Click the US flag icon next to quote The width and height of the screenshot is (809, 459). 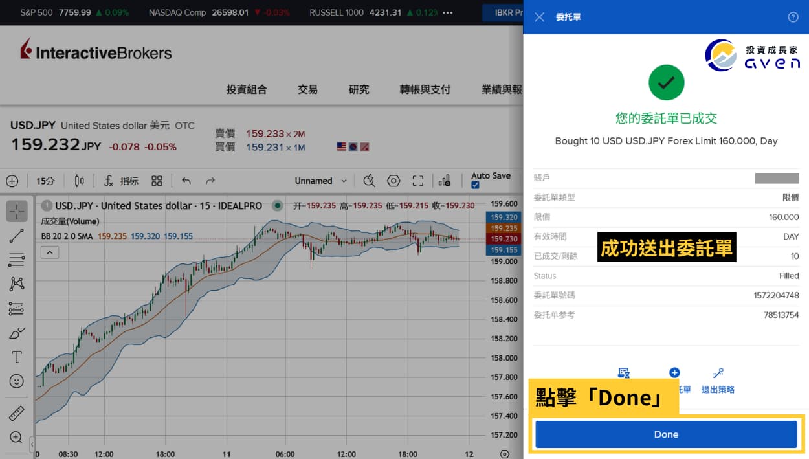pos(342,148)
